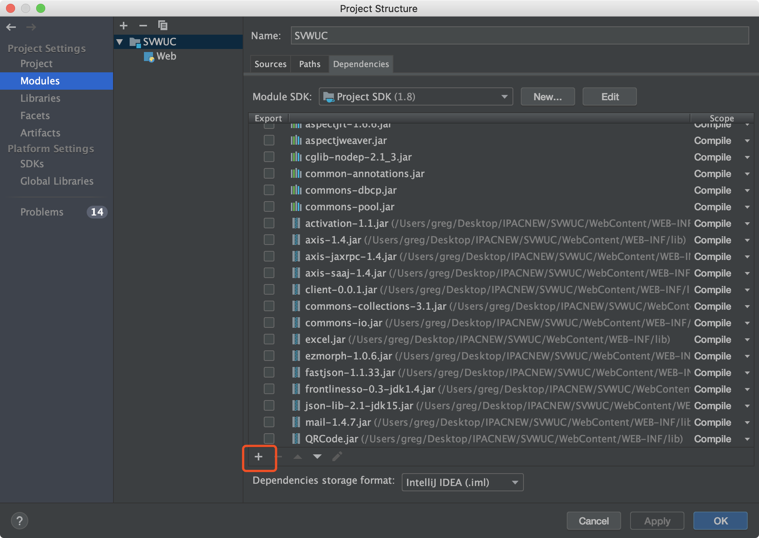Open Facets settings in sidebar
This screenshot has height=538, width=759.
tap(35, 116)
